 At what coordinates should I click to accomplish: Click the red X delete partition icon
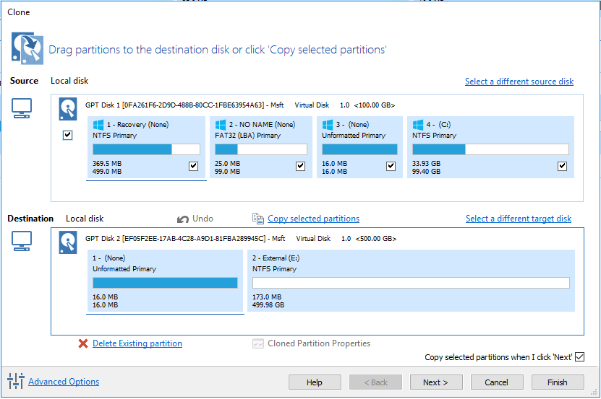pyautogui.click(x=83, y=343)
